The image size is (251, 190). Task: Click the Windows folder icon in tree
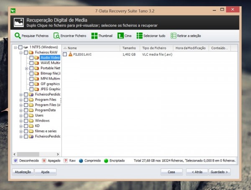(31, 121)
